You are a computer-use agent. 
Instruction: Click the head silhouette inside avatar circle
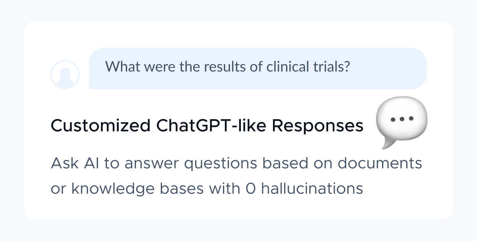click(65, 73)
